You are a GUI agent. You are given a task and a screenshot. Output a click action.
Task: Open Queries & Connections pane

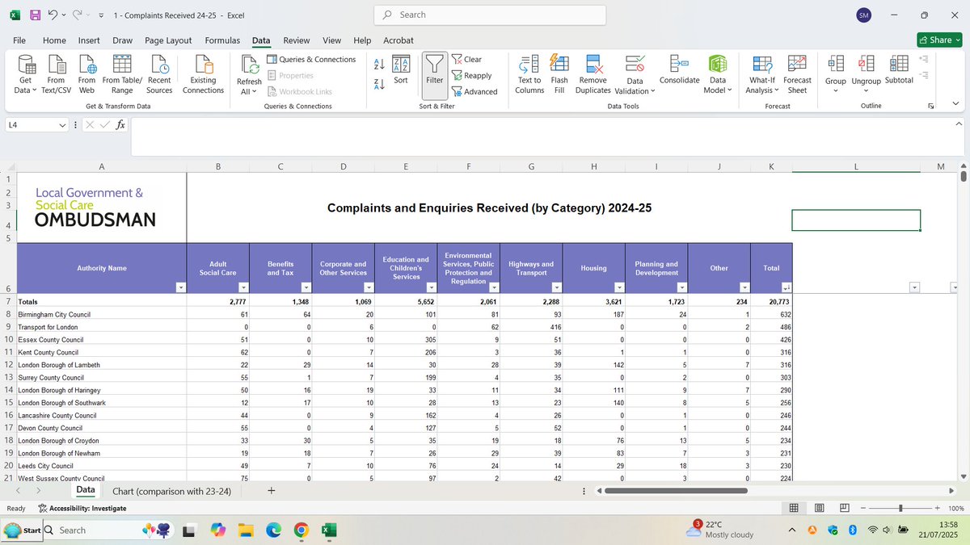click(x=311, y=59)
